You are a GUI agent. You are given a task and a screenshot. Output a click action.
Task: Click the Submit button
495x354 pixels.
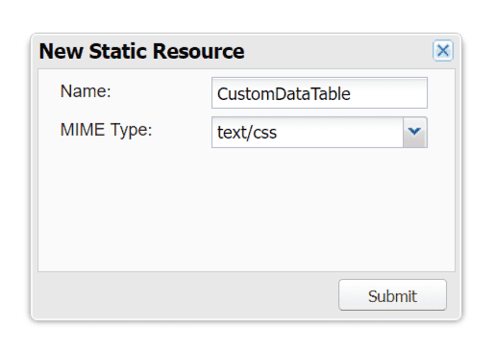(x=392, y=295)
